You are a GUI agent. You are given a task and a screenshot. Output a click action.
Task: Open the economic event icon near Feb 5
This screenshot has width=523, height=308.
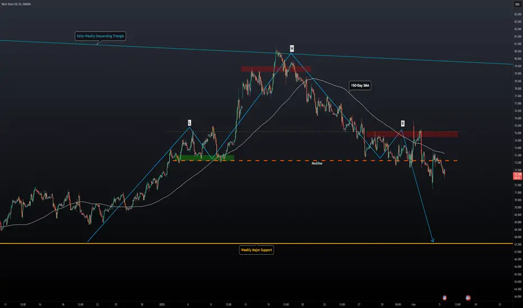click(x=444, y=298)
